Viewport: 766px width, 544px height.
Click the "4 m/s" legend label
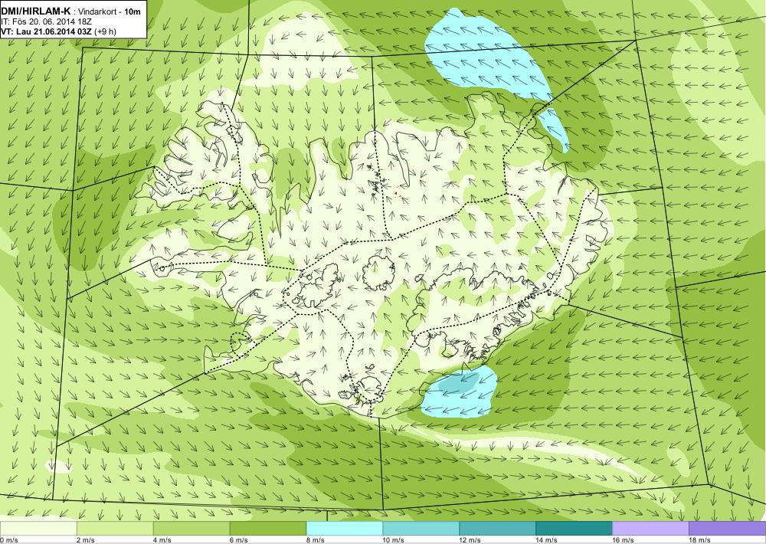tap(162, 540)
